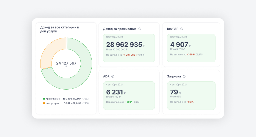Click info icon beside RevPAR title

click(182, 29)
